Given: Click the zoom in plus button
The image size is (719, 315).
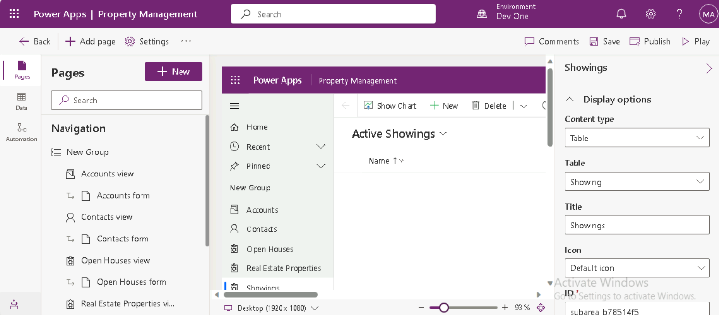Looking at the screenshot, I should tap(504, 308).
